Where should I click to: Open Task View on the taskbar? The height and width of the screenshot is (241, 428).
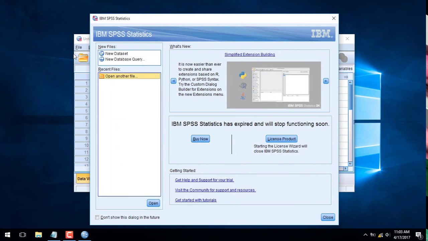(x=23, y=235)
